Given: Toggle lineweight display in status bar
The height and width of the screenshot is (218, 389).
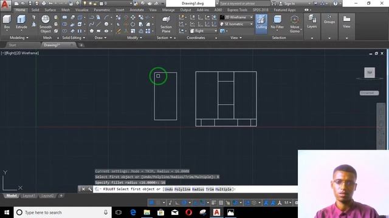Looking at the screenshot, I should pyautogui.click(x=213, y=203).
